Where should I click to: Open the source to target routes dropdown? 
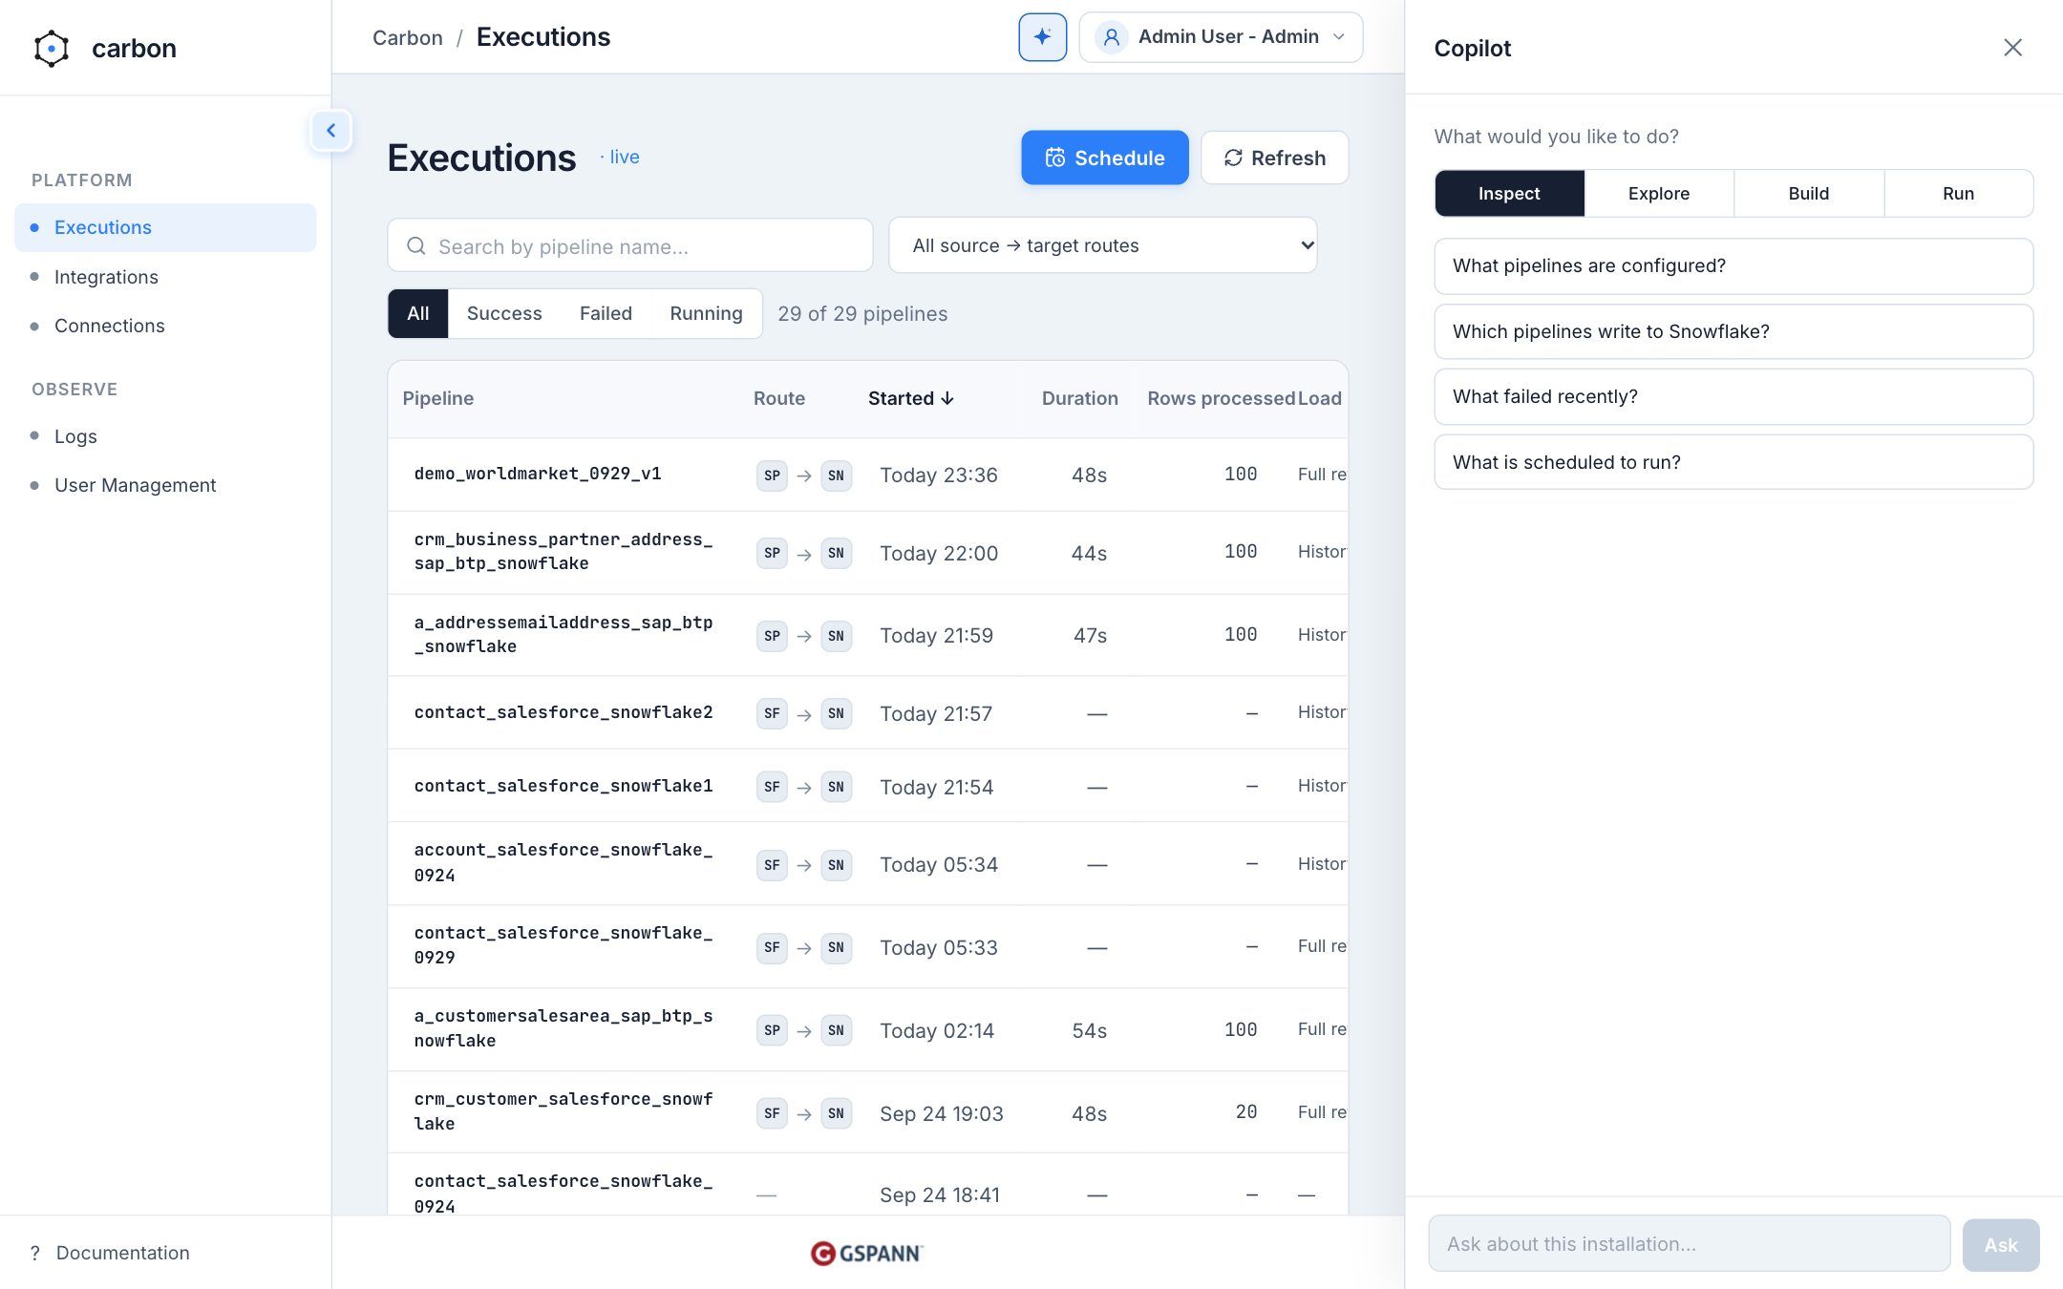pyautogui.click(x=1102, y=245)
